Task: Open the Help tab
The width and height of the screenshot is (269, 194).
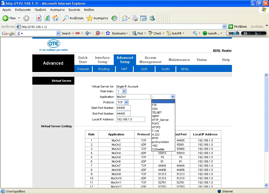Action: click(x=226, y=60)
